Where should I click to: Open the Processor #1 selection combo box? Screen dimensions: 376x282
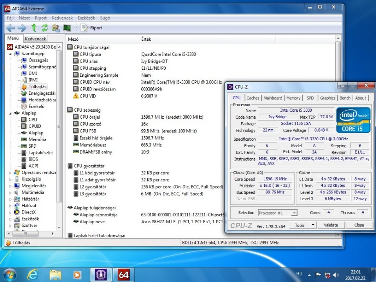tap(277, 213)
